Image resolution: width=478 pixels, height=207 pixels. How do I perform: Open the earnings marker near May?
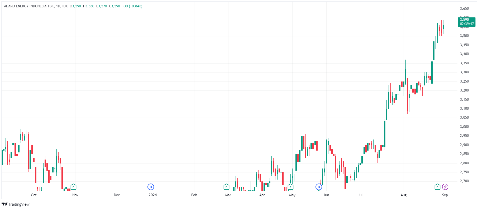[290, 187]
